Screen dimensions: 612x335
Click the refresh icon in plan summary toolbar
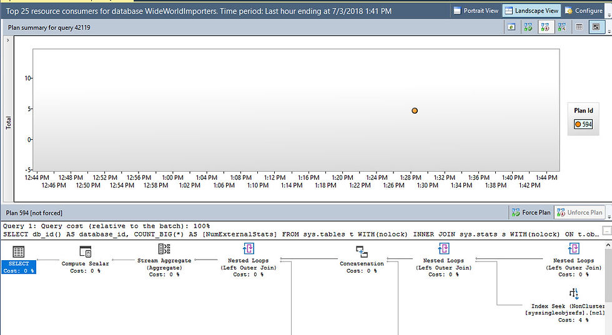click(511, 27)
